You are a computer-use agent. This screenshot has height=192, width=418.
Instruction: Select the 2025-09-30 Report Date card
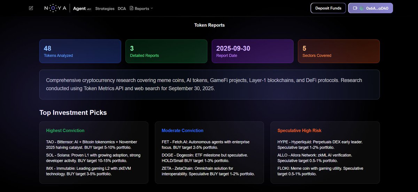253,51
